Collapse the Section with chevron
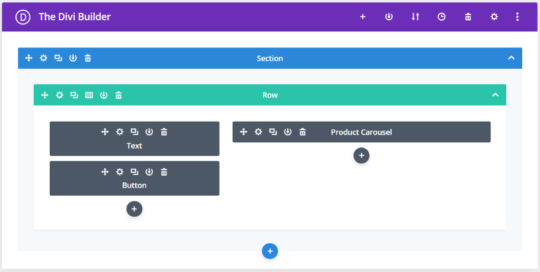 [x=511, y=58]
